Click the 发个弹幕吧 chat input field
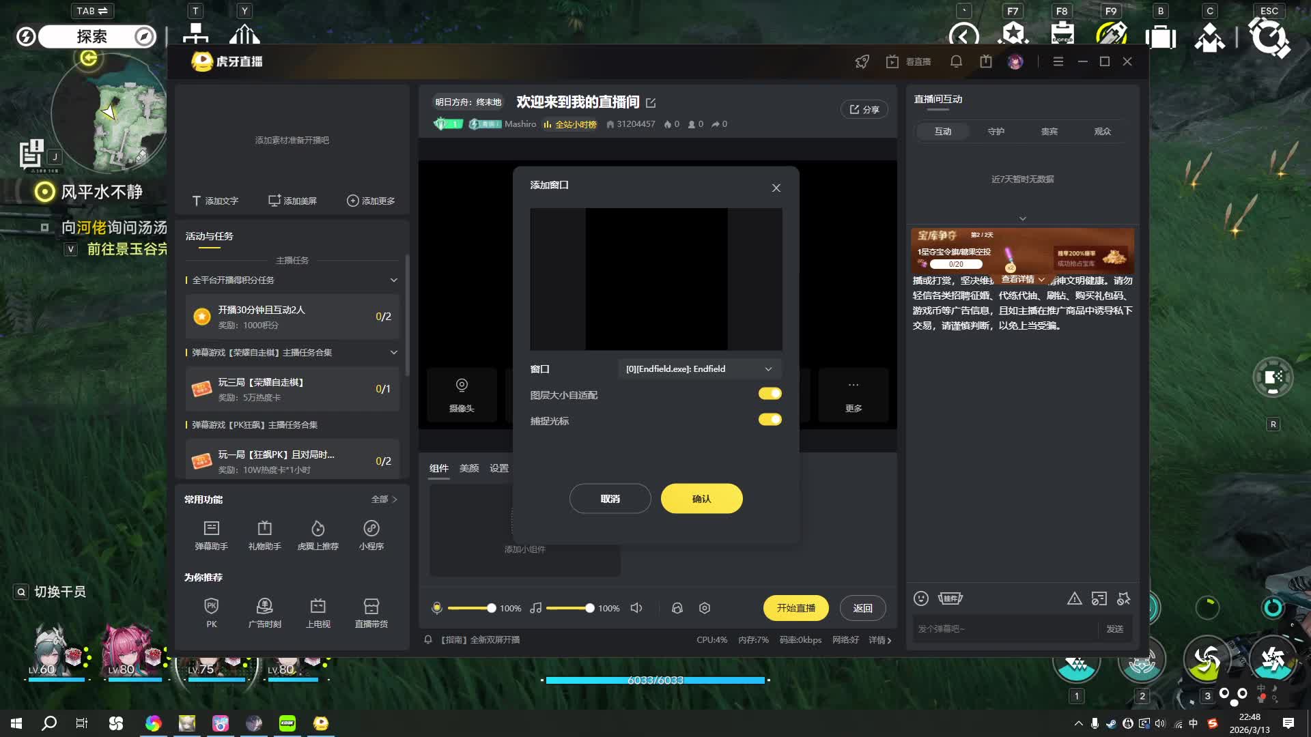 pos(1004,629)
